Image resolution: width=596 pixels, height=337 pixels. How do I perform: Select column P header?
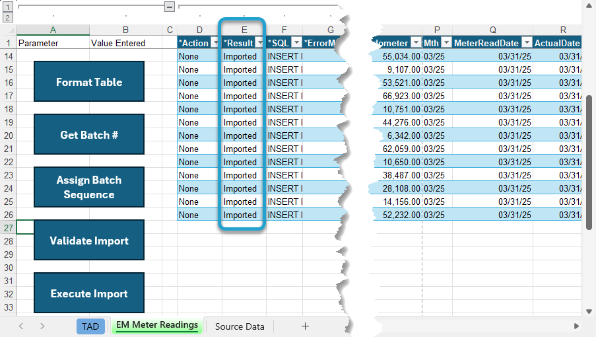(x=437, y=30)
